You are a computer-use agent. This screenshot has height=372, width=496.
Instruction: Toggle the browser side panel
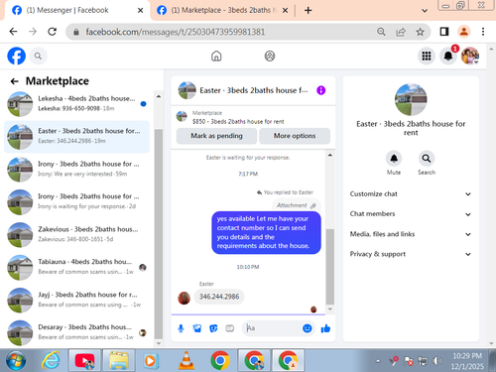pyautogui.click(x=444, y=32)
